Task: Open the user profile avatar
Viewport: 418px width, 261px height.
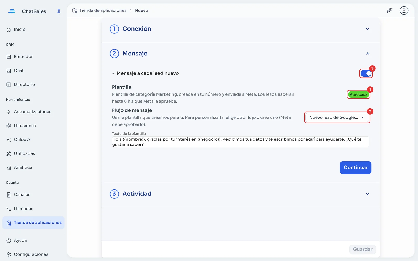Action: click(x=404, y=10)
